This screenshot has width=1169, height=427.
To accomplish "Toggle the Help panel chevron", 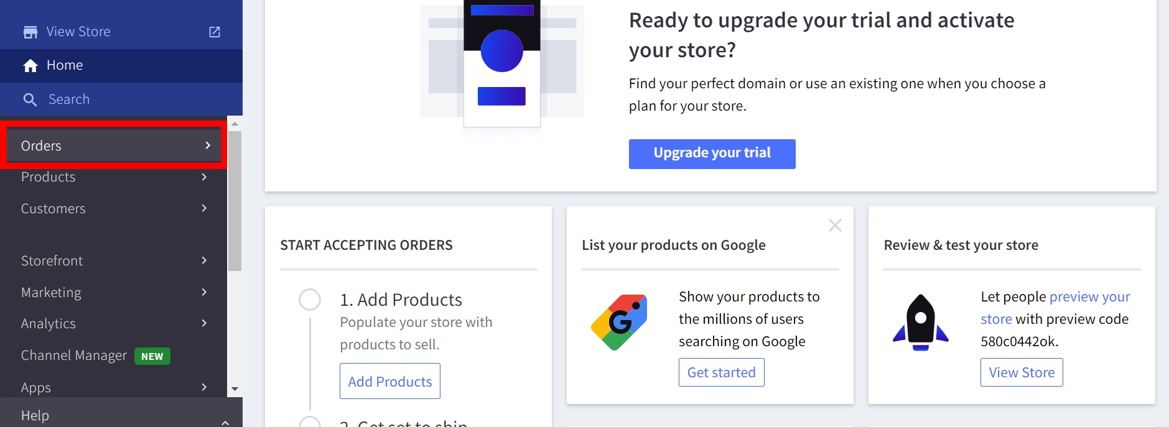I will (x=225, y=422).
